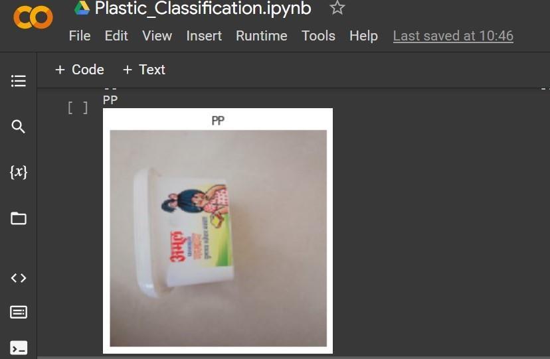The image size is (550, 359).
Task: Click the Colab CO logo
Action: [33, 17]
